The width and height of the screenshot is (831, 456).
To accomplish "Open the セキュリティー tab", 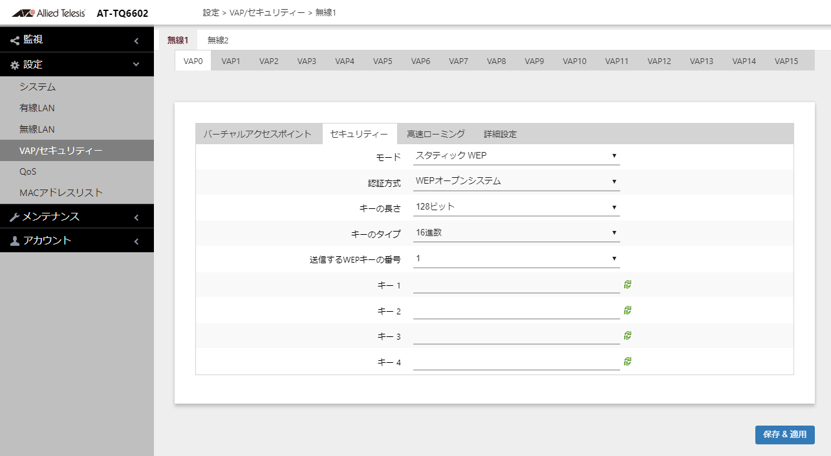I will click(359, 135).
